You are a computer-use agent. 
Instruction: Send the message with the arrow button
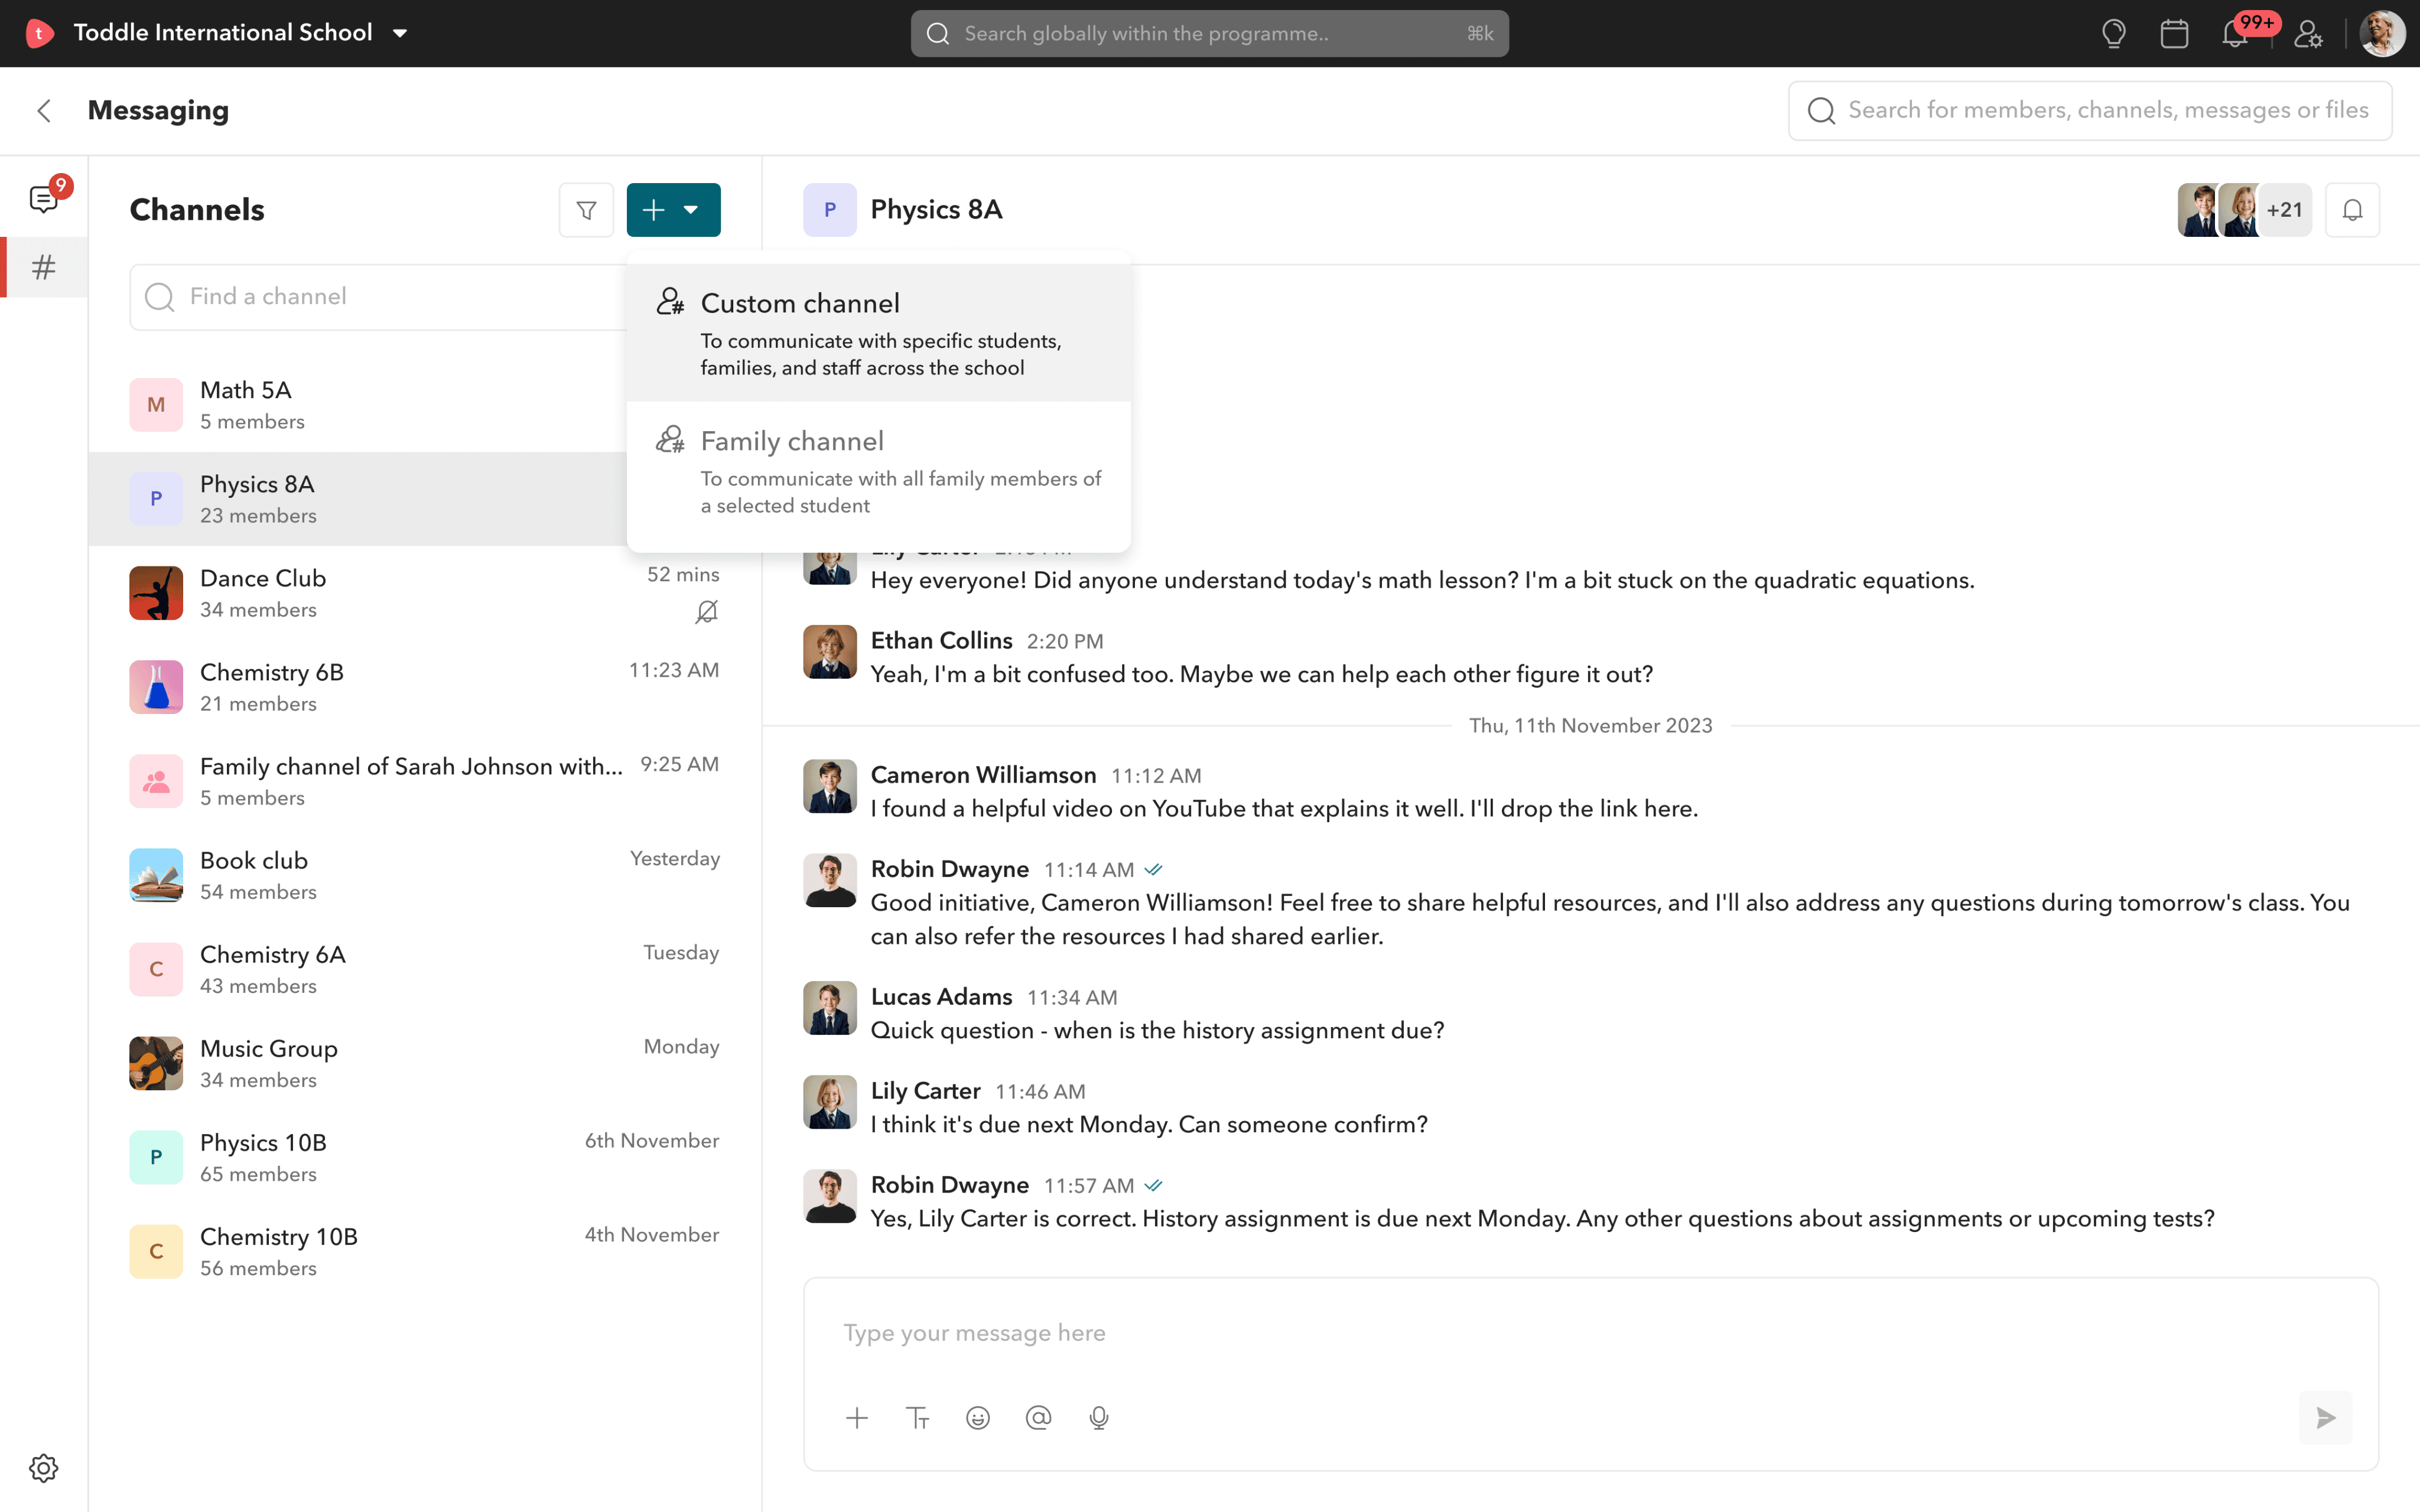pyautogui.click(x=2325, y=1418)
